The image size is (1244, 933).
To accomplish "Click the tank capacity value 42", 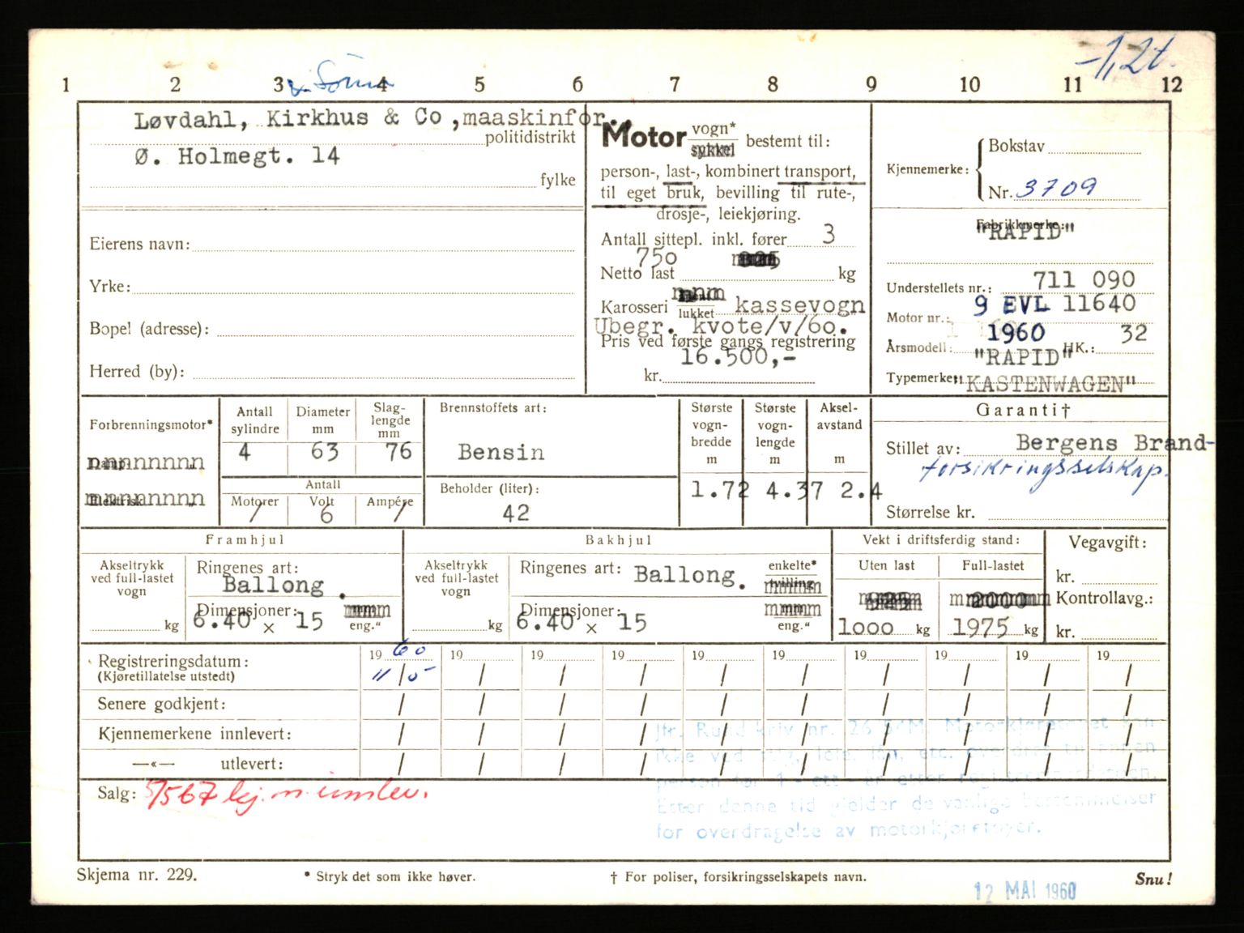I will [x=515, y=513].
